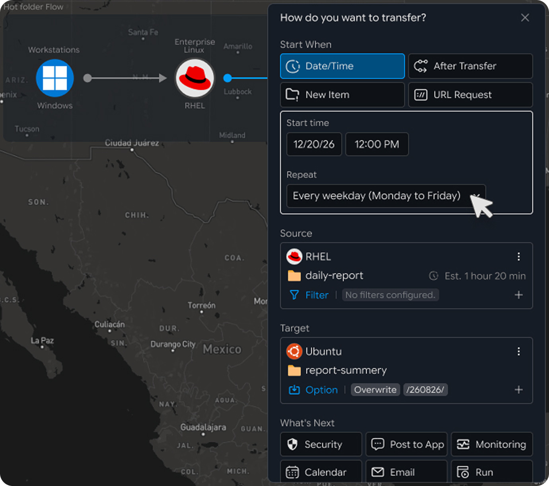This screenshot has height=486, width=549.
Task: Select After Transfer start trigger
Action: pyautogui.click(x=471, y=66)
